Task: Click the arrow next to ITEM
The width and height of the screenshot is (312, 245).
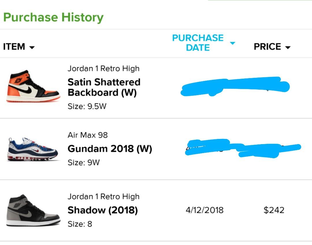Action: 32,48
